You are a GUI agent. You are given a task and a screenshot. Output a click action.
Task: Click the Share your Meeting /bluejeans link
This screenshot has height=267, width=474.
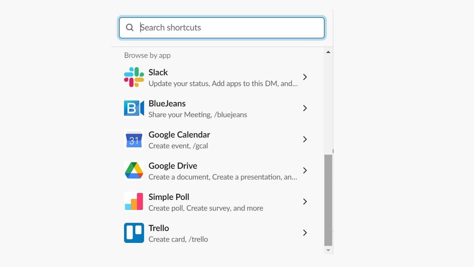coord(197,114)
